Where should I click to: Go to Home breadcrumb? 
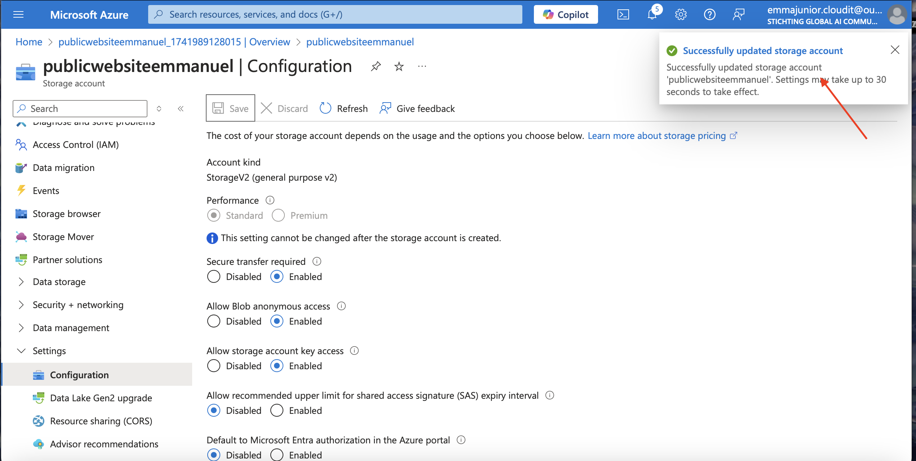(29, 42)
